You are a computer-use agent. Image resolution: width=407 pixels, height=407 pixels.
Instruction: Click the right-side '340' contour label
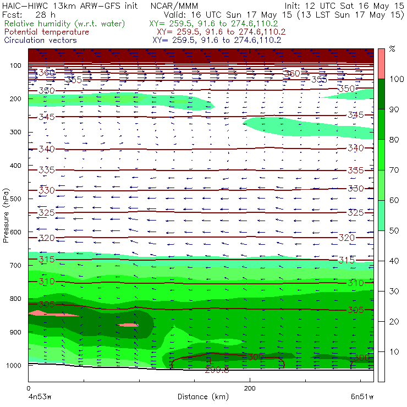[x=356, y=148]
